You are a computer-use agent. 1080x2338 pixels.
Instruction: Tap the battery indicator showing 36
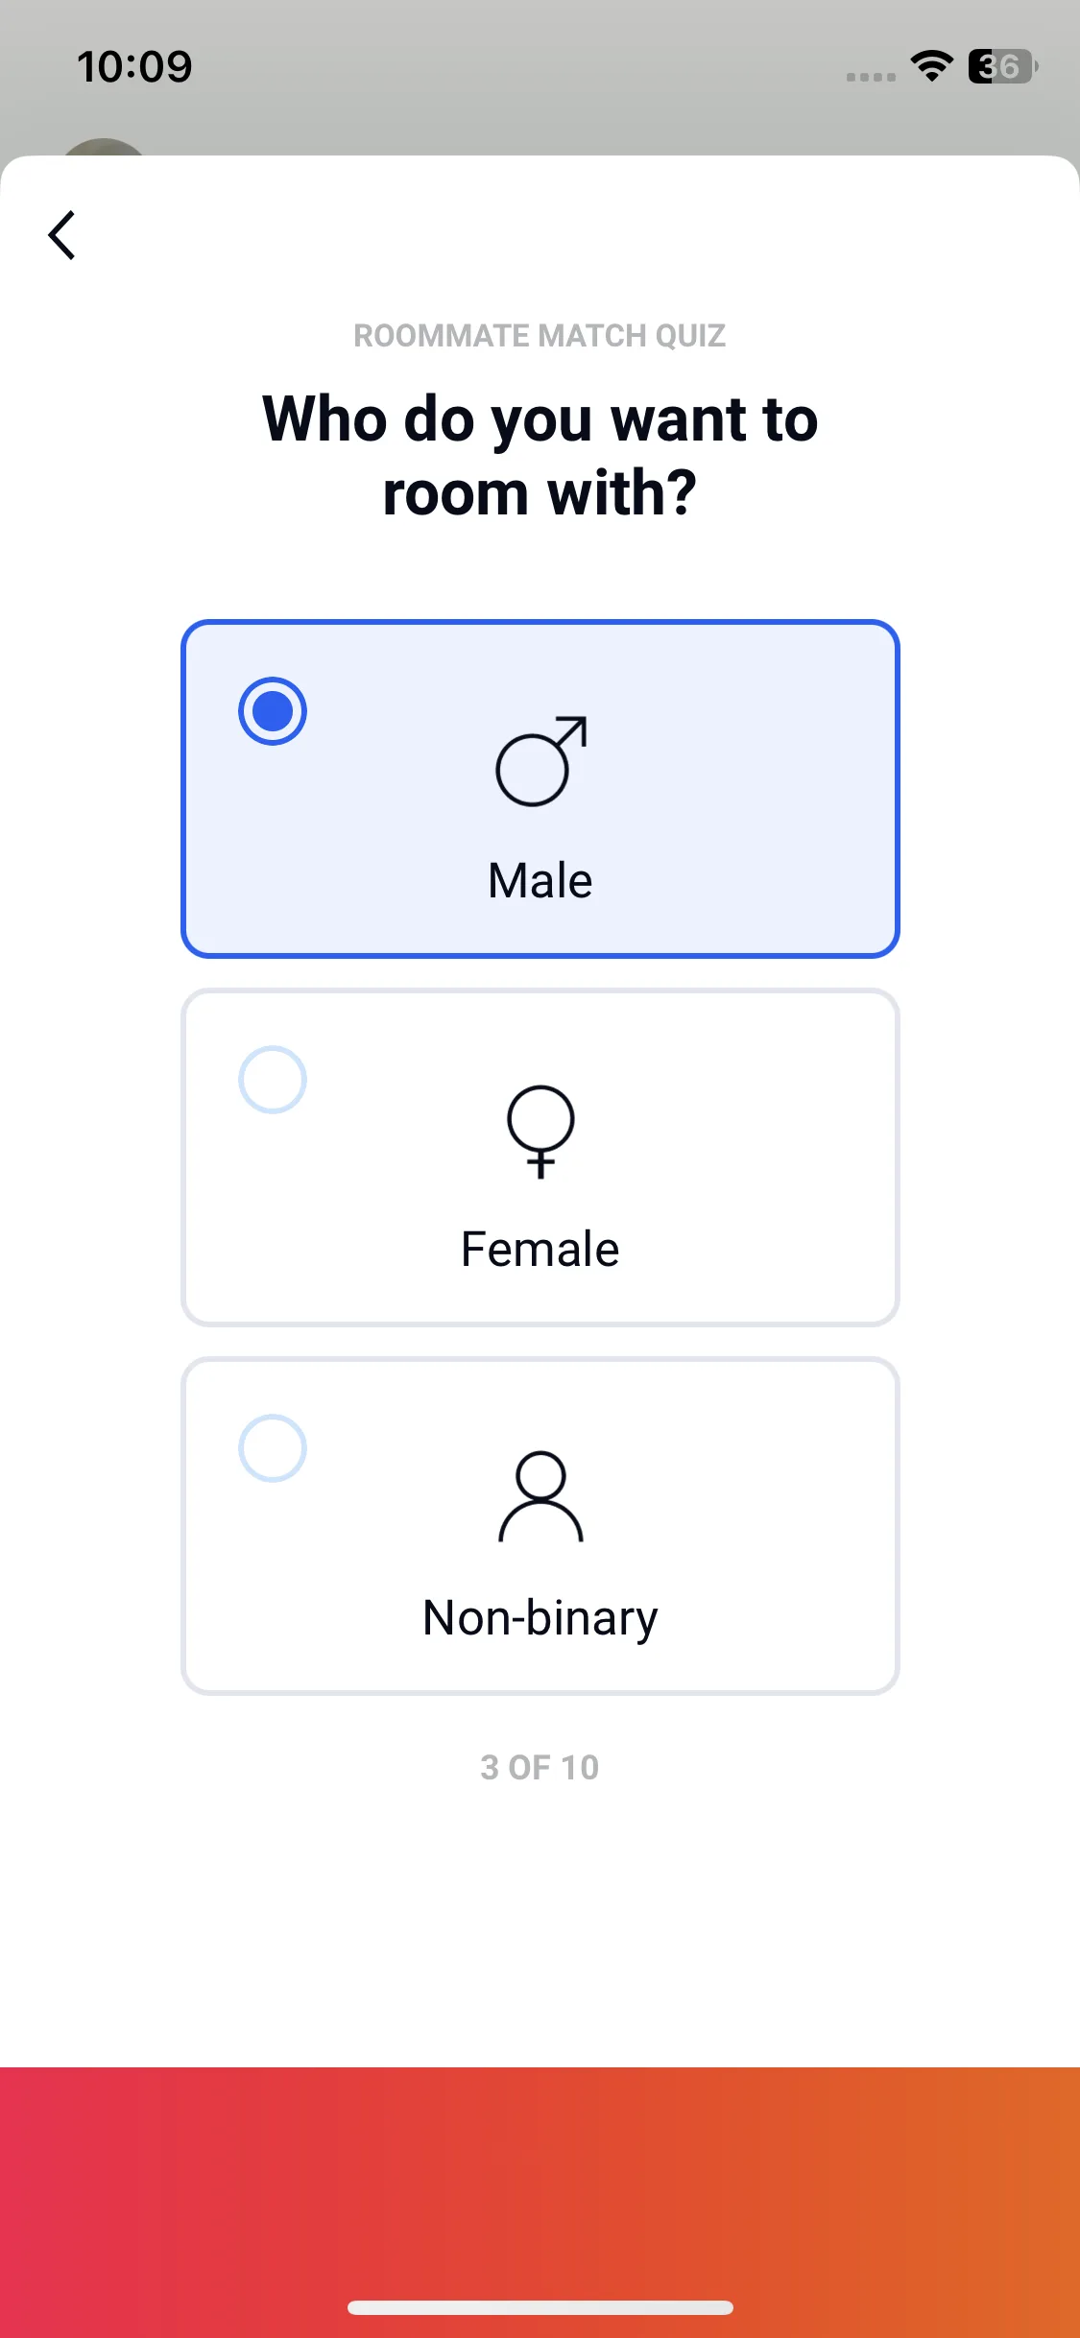click(x=1003, y=66)
